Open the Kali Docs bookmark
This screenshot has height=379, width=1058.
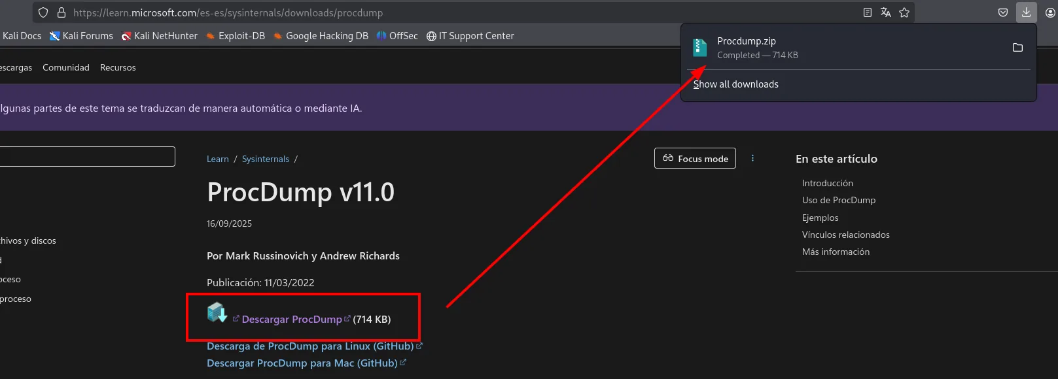21,36
